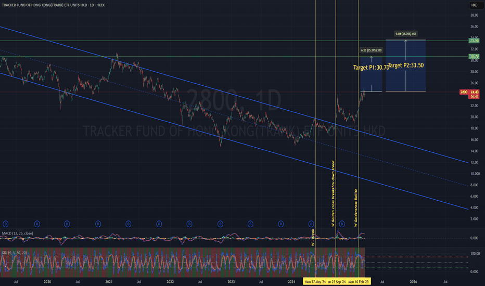Click the 100.00 value on the KDJ scale
The image size is (485, 286).
tap(474, 254)
